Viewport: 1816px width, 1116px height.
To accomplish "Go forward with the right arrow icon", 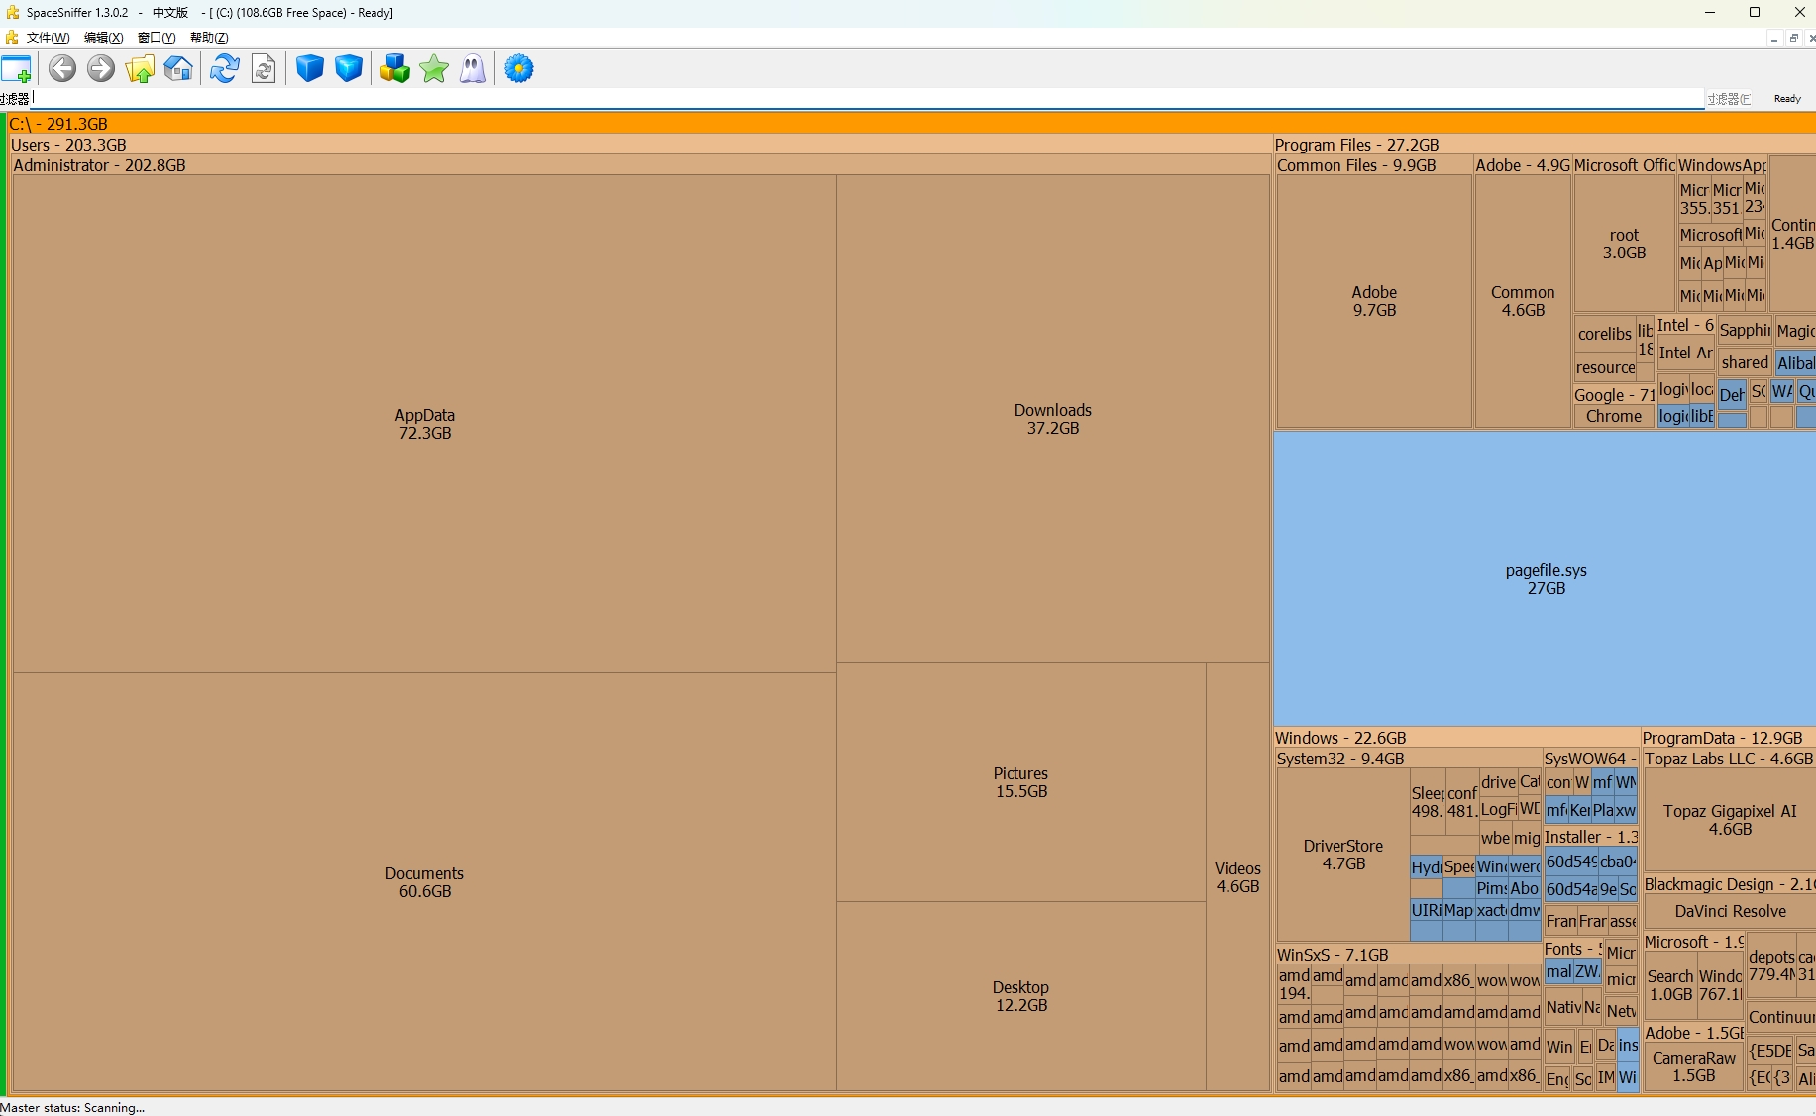I will [x=101, y=69].
